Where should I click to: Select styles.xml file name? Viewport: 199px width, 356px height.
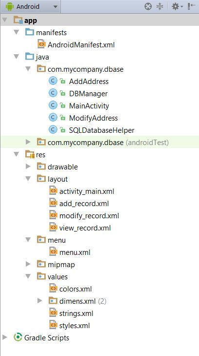click(74, 326)
